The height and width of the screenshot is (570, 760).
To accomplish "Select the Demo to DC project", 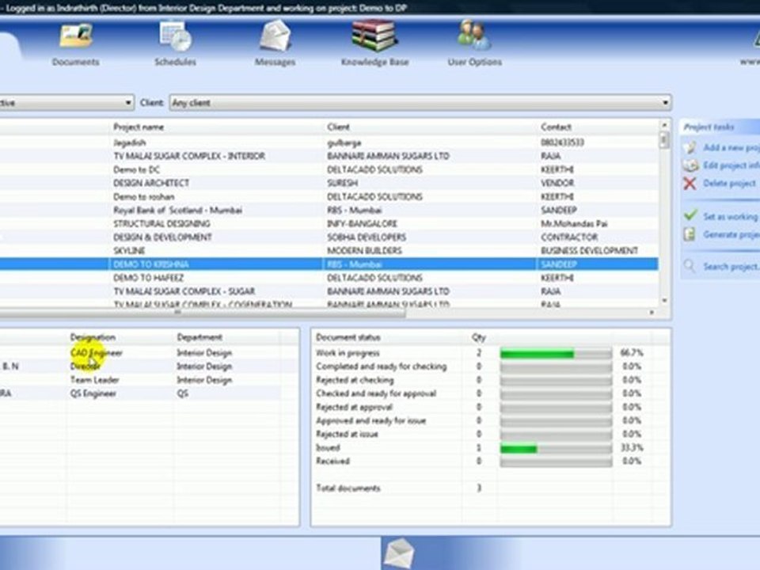I will [329, 169].
